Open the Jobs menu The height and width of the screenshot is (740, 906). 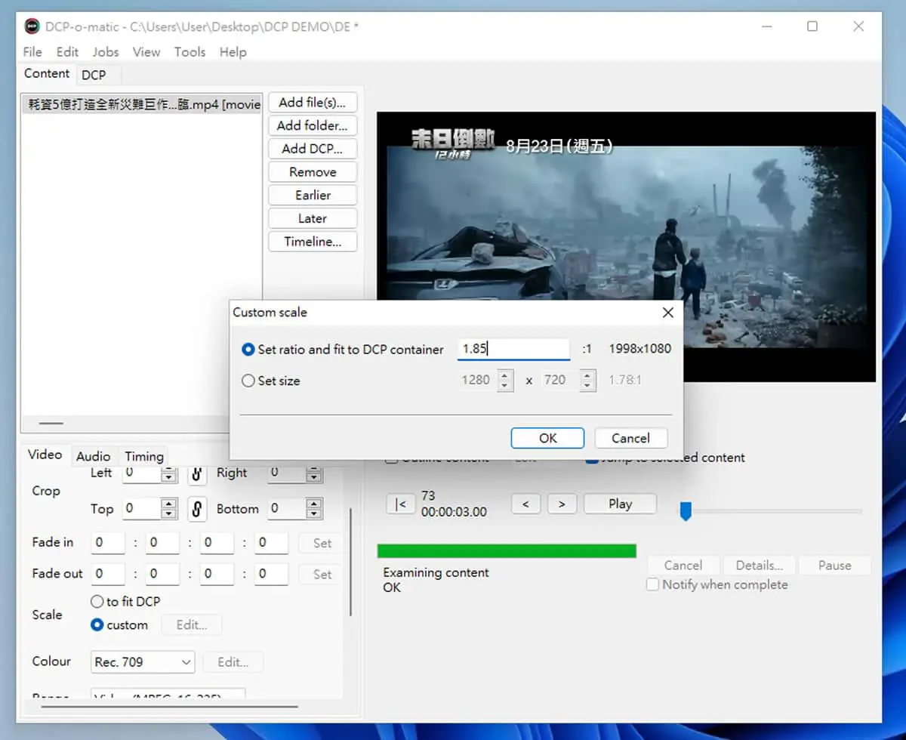[x=106, y=52]
